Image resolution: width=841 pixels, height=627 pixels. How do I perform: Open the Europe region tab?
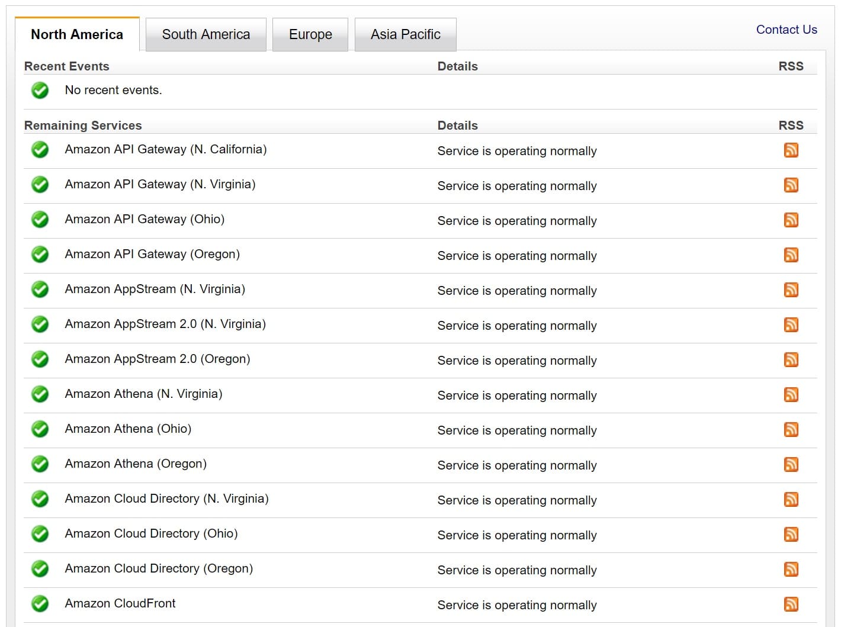(310, 34)
